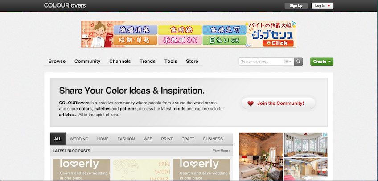
Task: Click the bay-window room ad photo
Action: point(306,145)
